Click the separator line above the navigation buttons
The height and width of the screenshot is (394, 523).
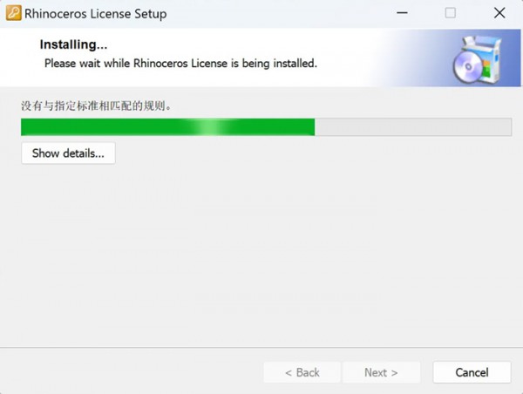point(261,347)
